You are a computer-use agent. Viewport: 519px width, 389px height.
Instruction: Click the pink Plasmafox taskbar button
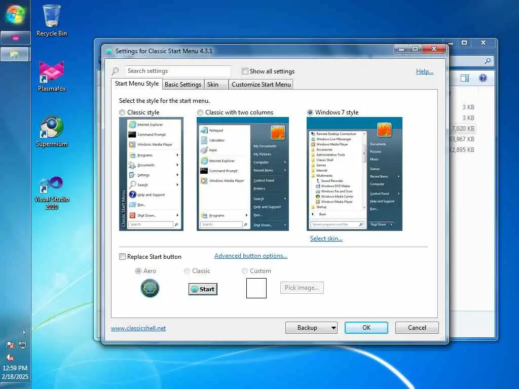click(x=15, y=38)
